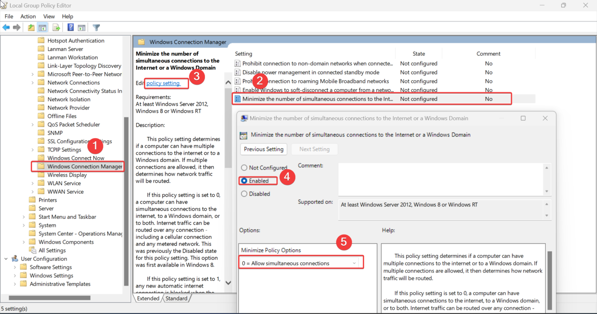Click the icon of Disable power management policy
Screen dimensions: 597x314
click(238, 72)
